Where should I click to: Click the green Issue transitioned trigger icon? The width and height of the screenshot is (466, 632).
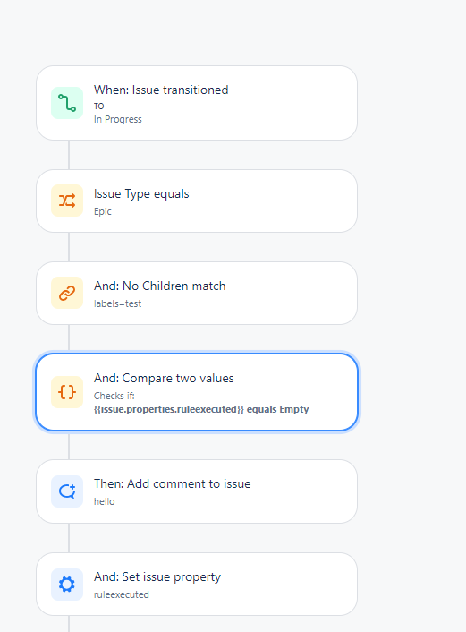tap(67, 103)
